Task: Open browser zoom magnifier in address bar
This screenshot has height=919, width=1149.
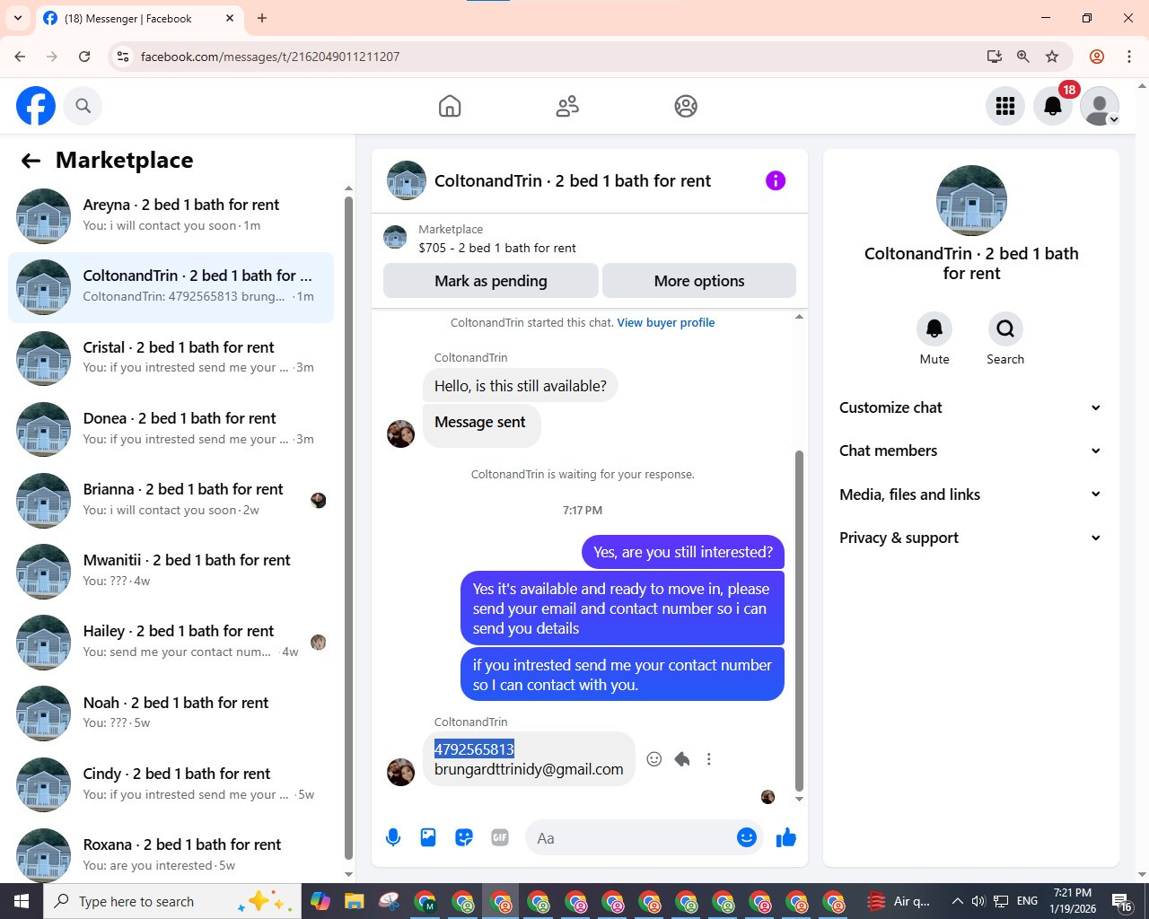Action: pyautogui.click(x=1022, y=57)
